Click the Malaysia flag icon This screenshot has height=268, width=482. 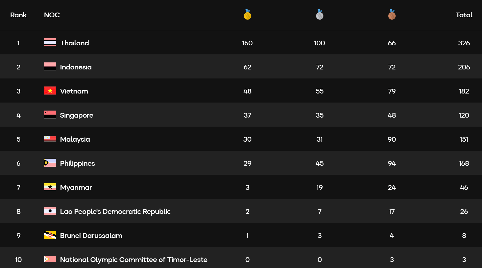[50, 139]
